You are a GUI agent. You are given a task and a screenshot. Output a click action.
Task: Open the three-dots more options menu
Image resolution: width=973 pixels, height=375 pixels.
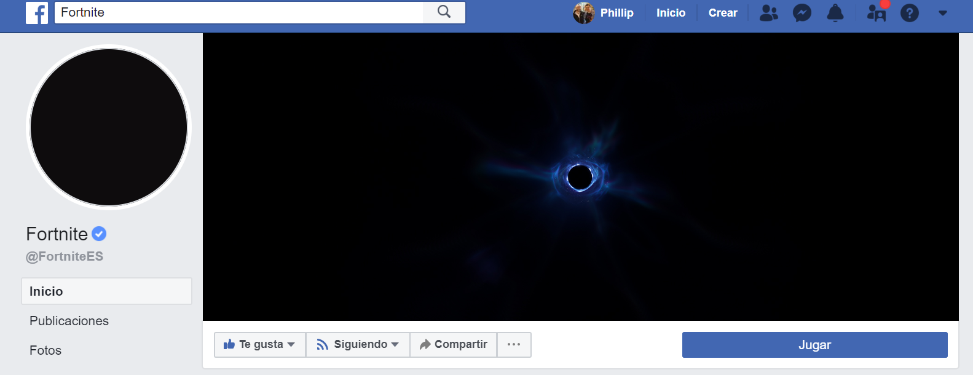[514, 345]
